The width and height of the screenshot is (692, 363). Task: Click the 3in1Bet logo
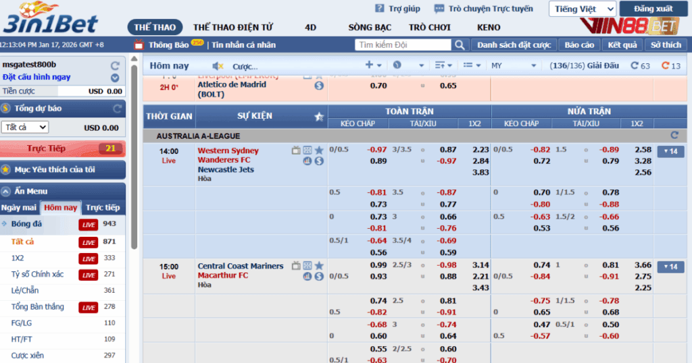click(50, 18)
